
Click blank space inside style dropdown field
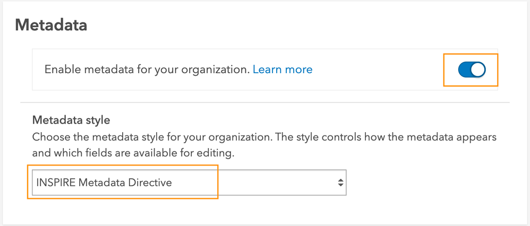pyautogui.click(x=266, y=182)
